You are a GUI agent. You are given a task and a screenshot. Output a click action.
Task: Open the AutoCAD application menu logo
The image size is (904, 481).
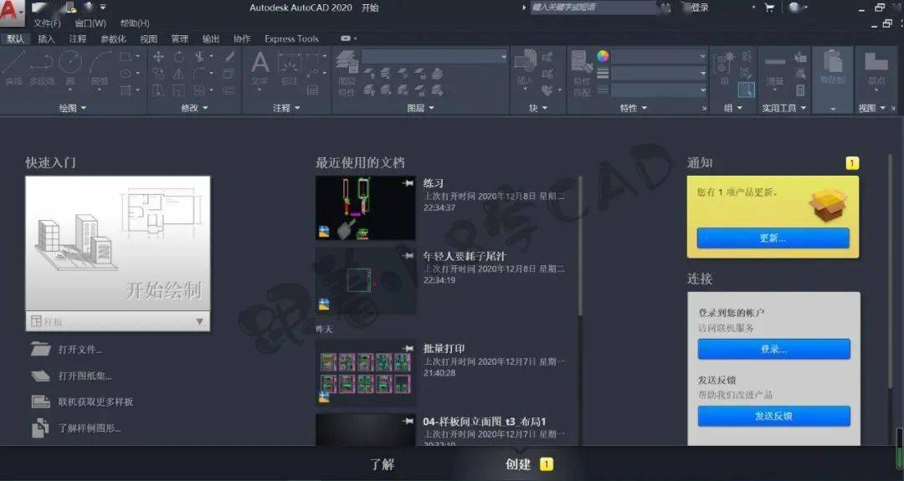click(12, 13)
